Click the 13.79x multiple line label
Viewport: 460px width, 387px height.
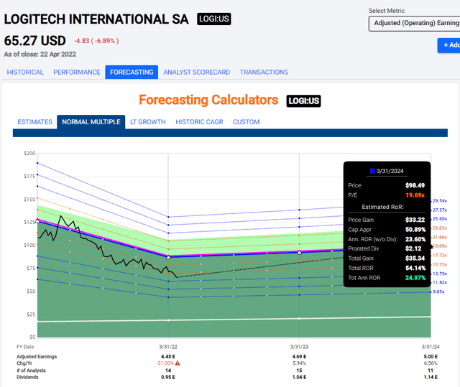(440, 274)
